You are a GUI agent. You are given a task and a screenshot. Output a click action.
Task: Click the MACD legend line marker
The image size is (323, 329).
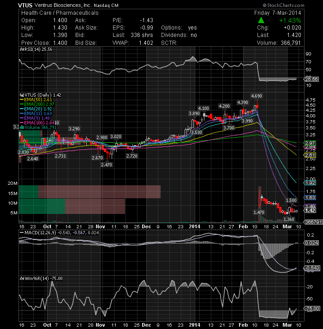coord(21,233)
